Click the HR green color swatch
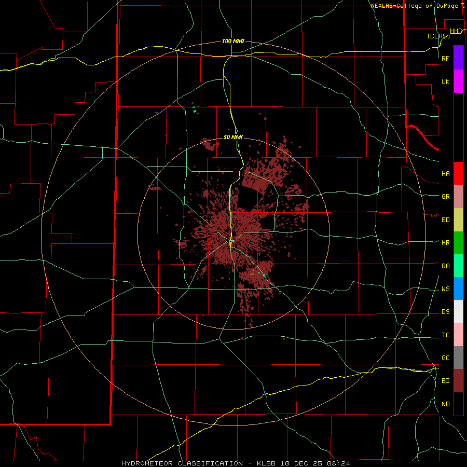The image size is (467, 467). tap(458, 243)
